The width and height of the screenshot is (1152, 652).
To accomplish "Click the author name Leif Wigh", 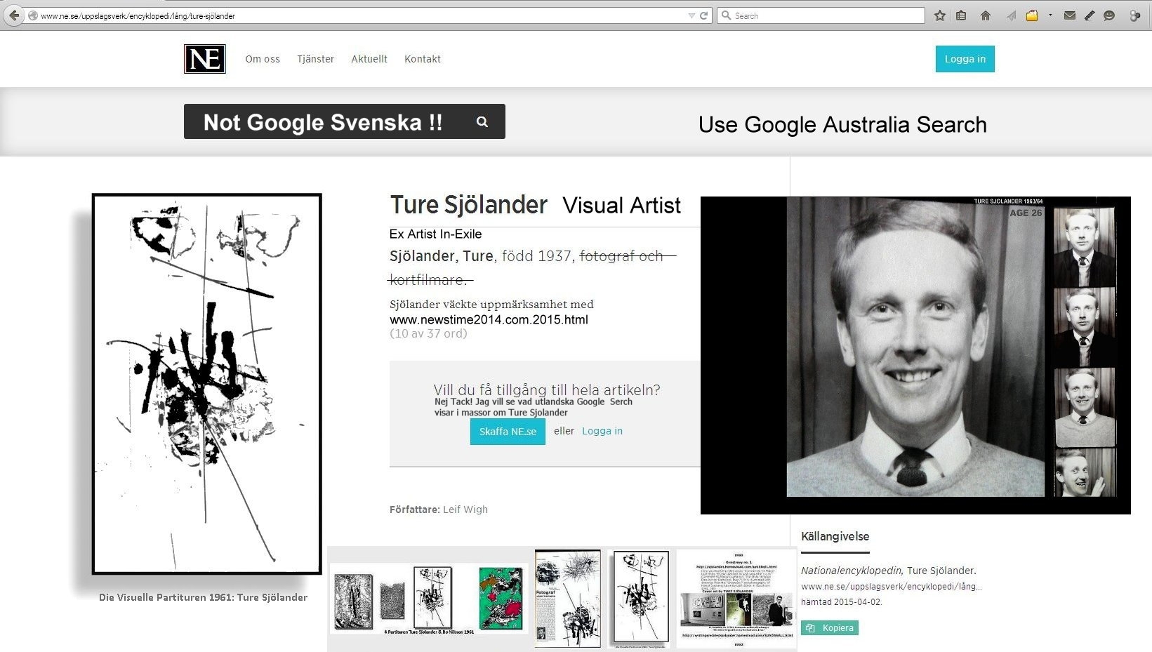I will pos(465,510).
